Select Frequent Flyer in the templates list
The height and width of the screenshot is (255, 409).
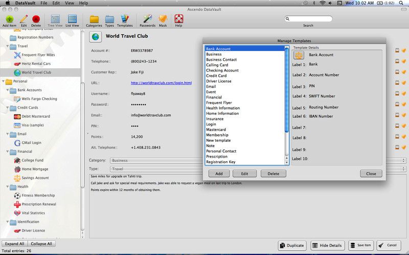click(x=219, y=103)
